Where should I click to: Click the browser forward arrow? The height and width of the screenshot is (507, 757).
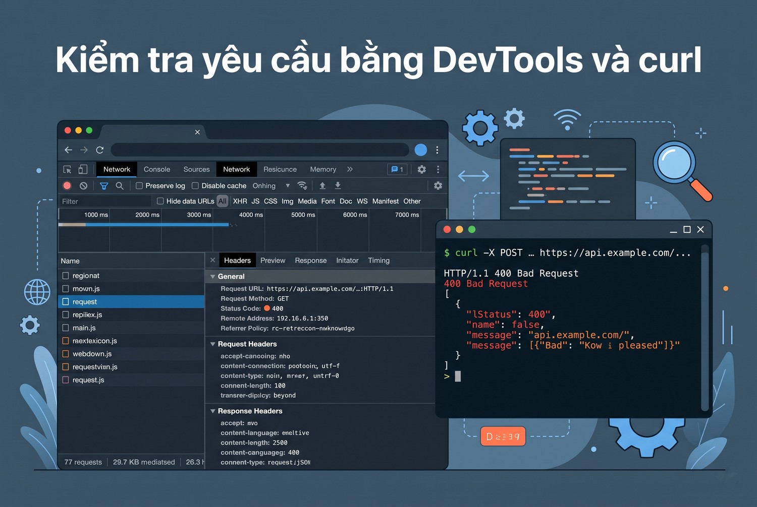[x=84, y=150]
